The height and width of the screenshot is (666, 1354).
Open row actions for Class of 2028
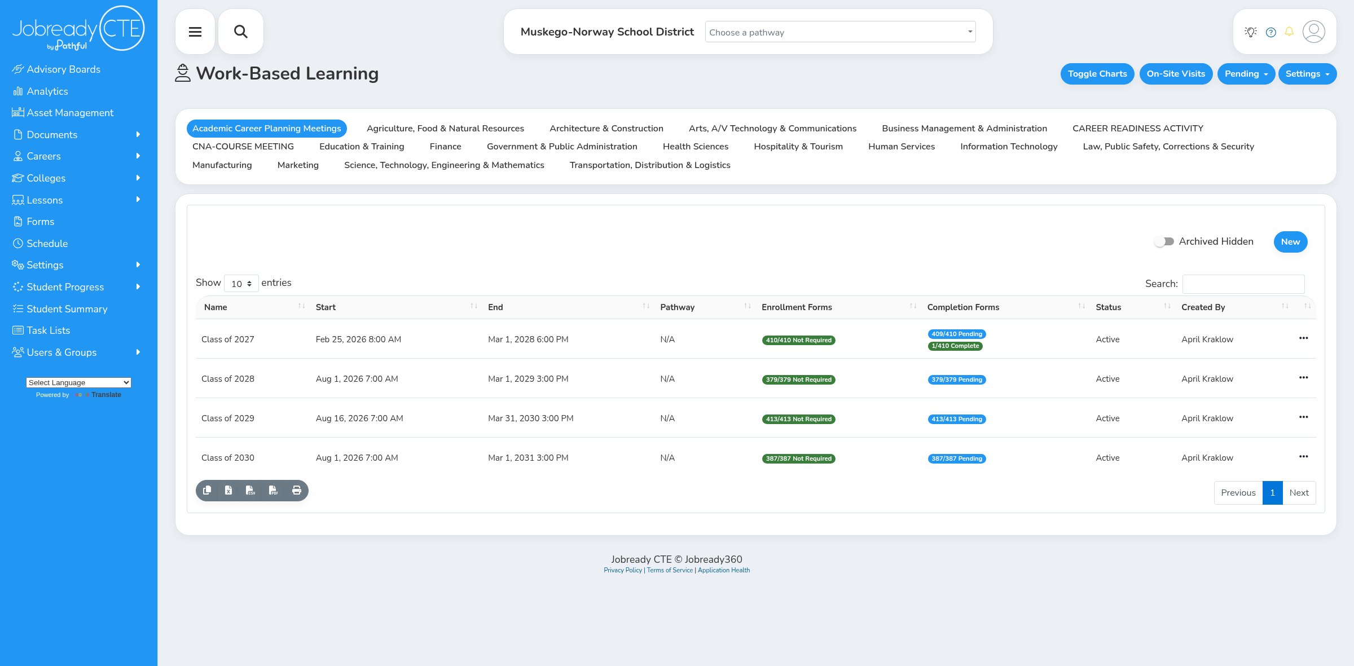(x=1303, y=378)
